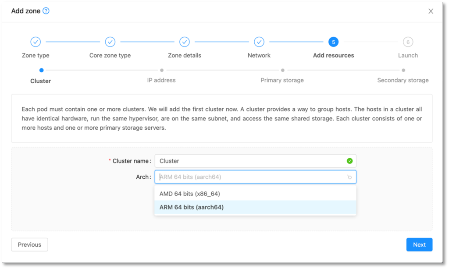The width and height of the screenshot is (449, 269).
Task: Go to the IP address sub-step label
Action: [161, 80]
